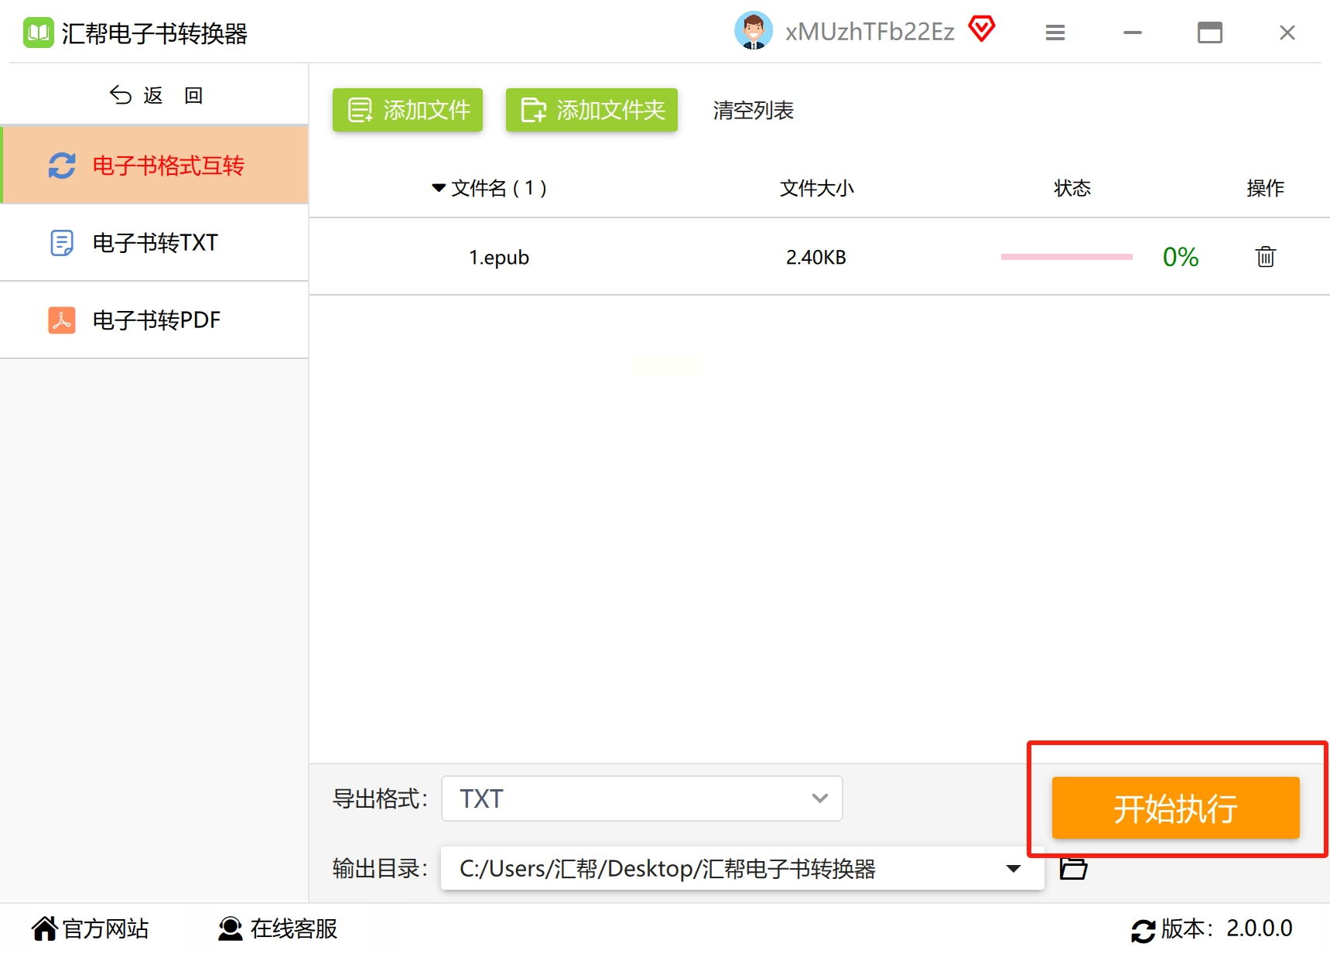The width and height of the screenshot is (1330, 954).
Task: Click the TXT document icon in the sidebar
Action: pyautogui.click(x=62, y=242)
